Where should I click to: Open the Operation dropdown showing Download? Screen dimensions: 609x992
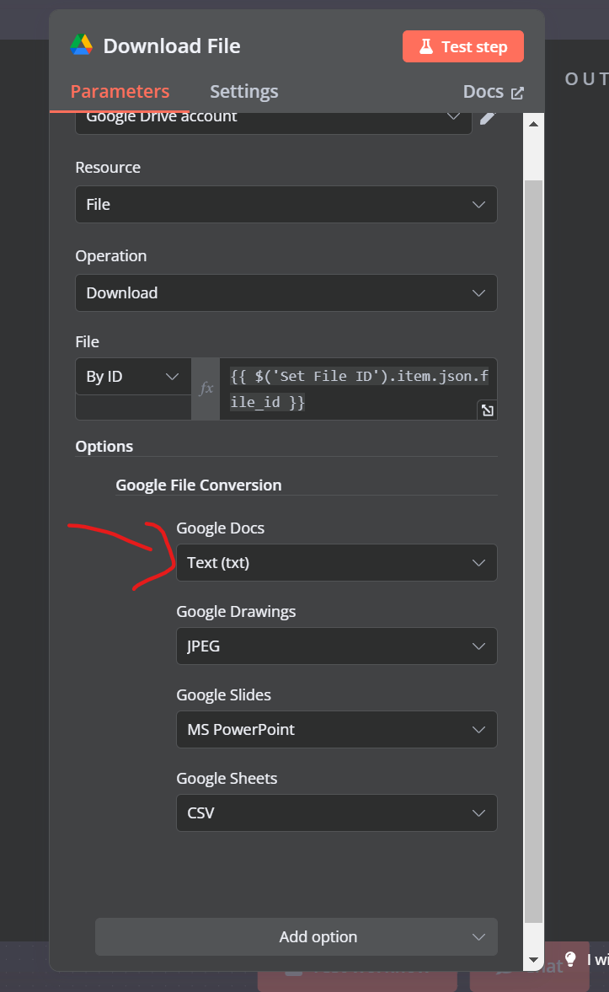[286, 293]
